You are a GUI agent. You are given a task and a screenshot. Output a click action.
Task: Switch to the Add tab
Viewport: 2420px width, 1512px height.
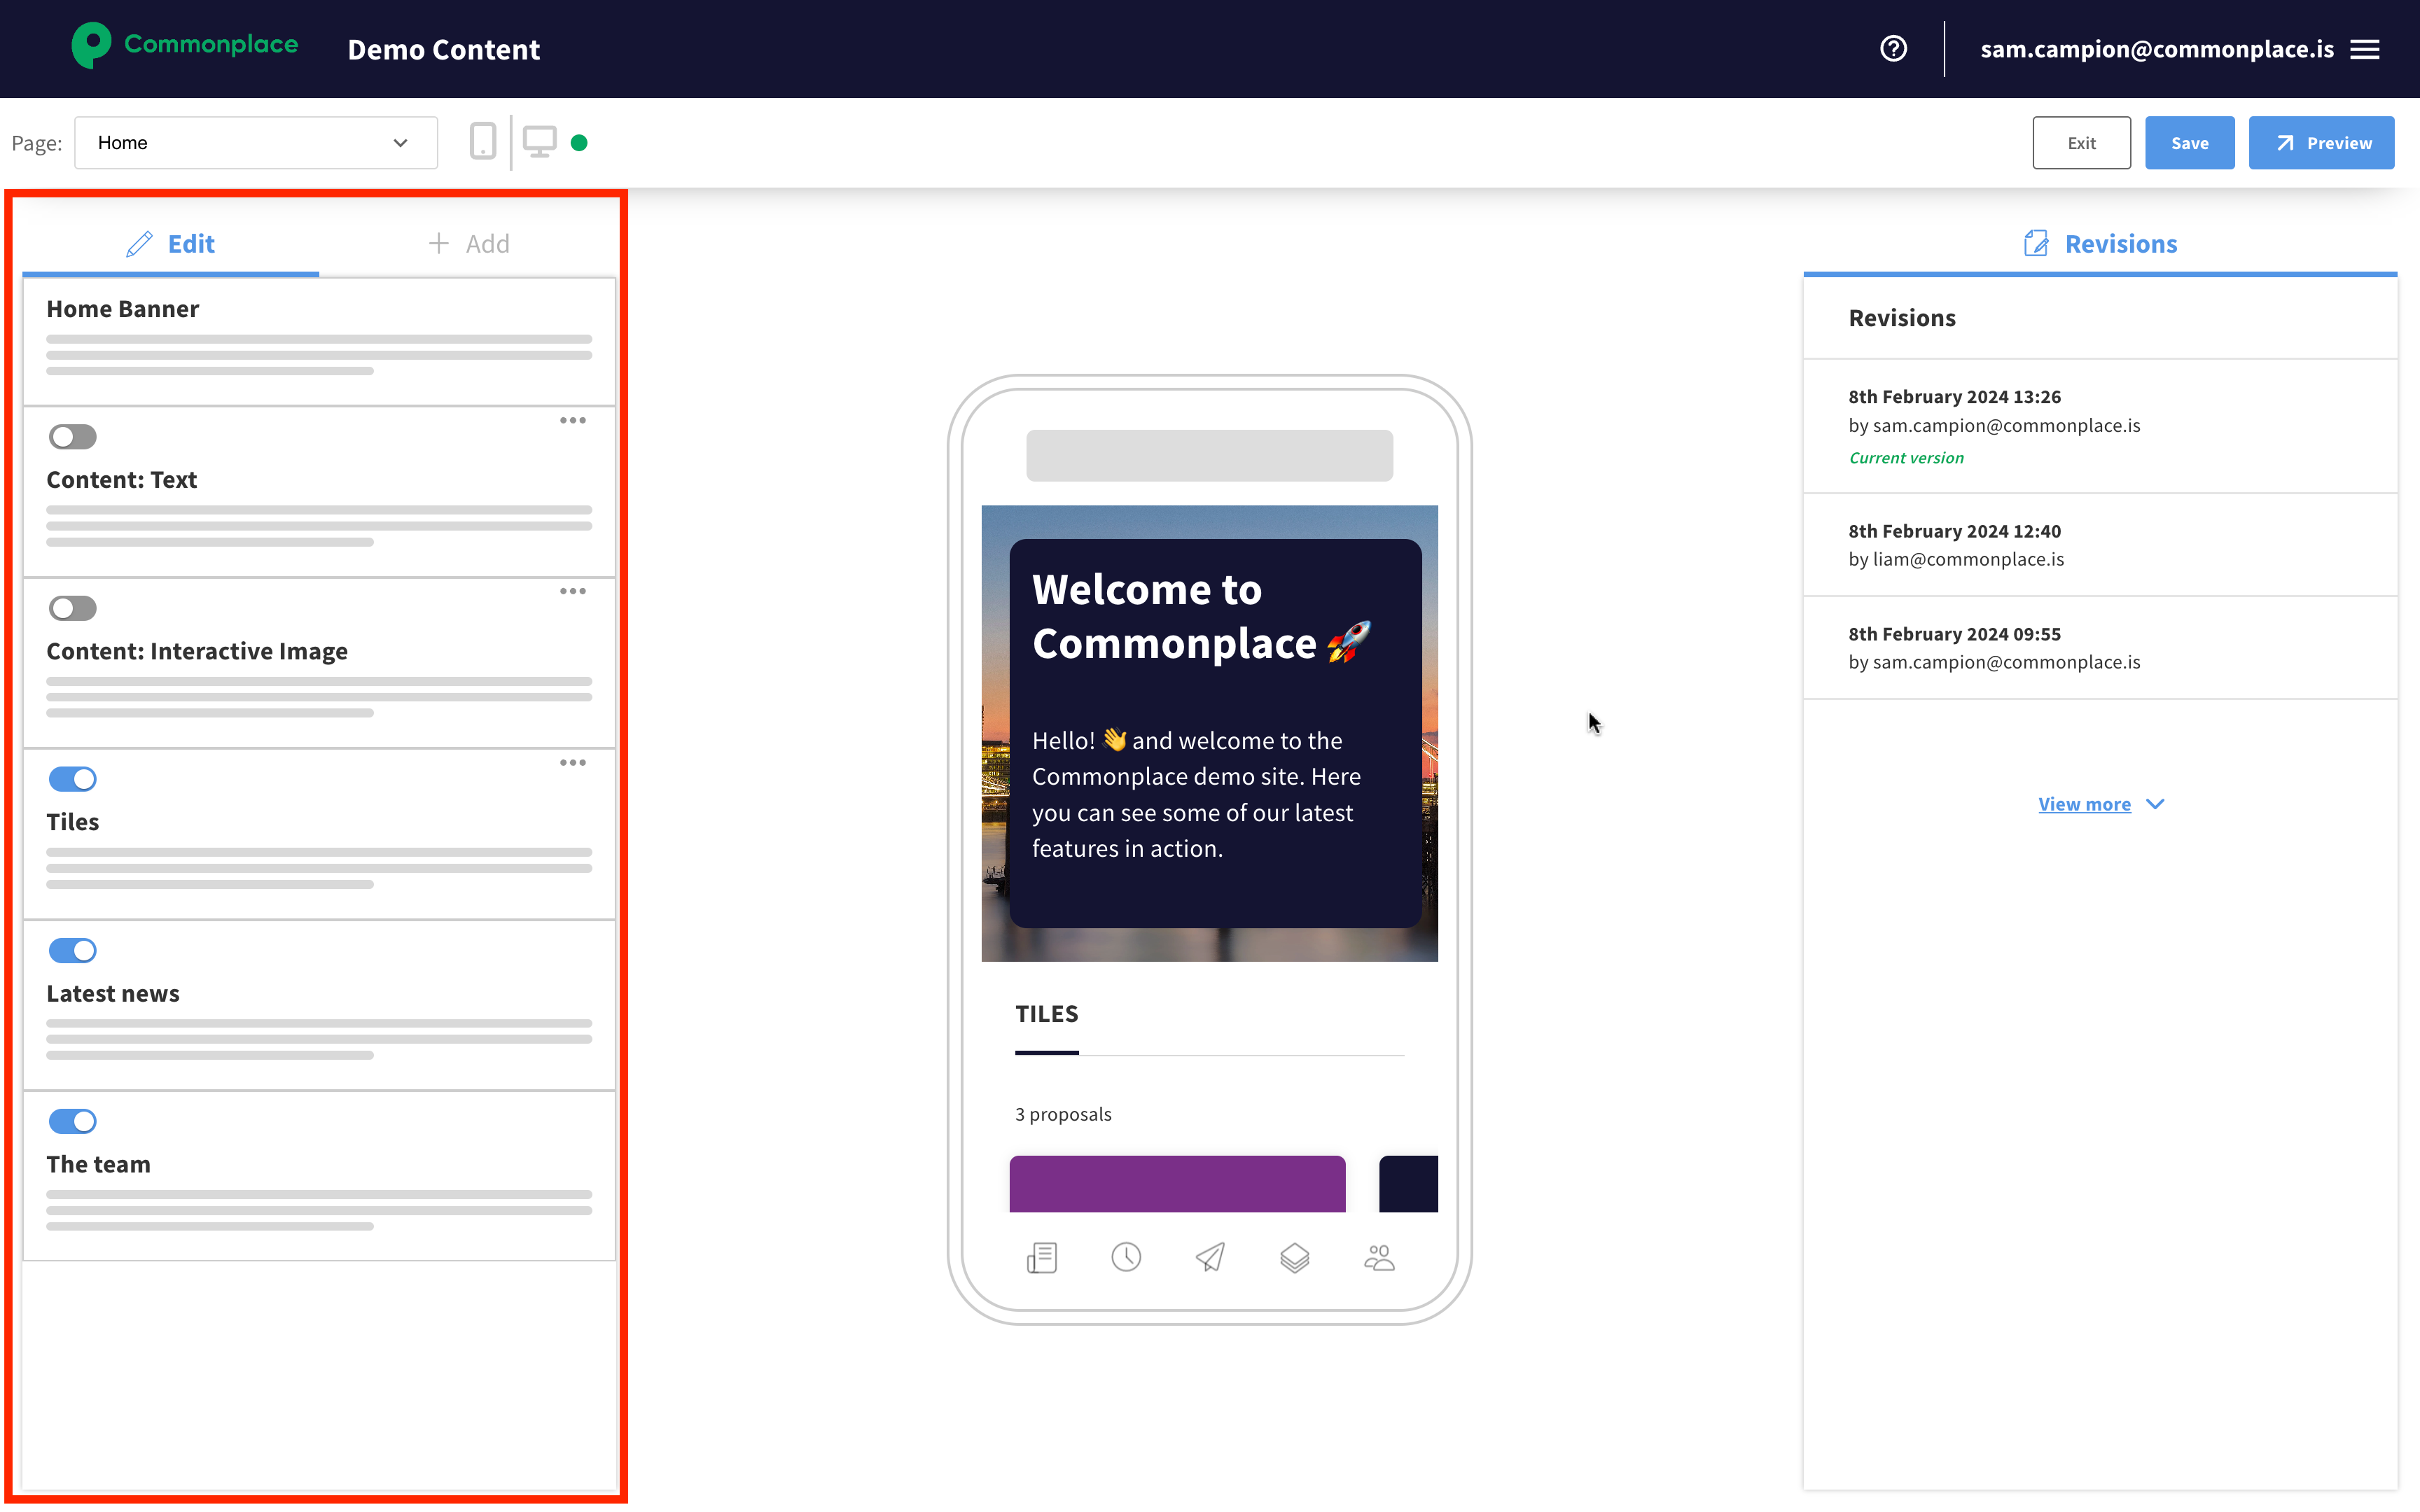[468, 244]
